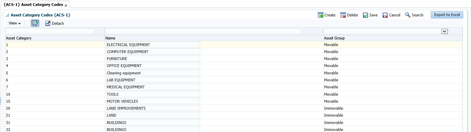The image size is (471, 132).
Task: Open the View menu
Action: pyautogui.click(x=14, y=23)
